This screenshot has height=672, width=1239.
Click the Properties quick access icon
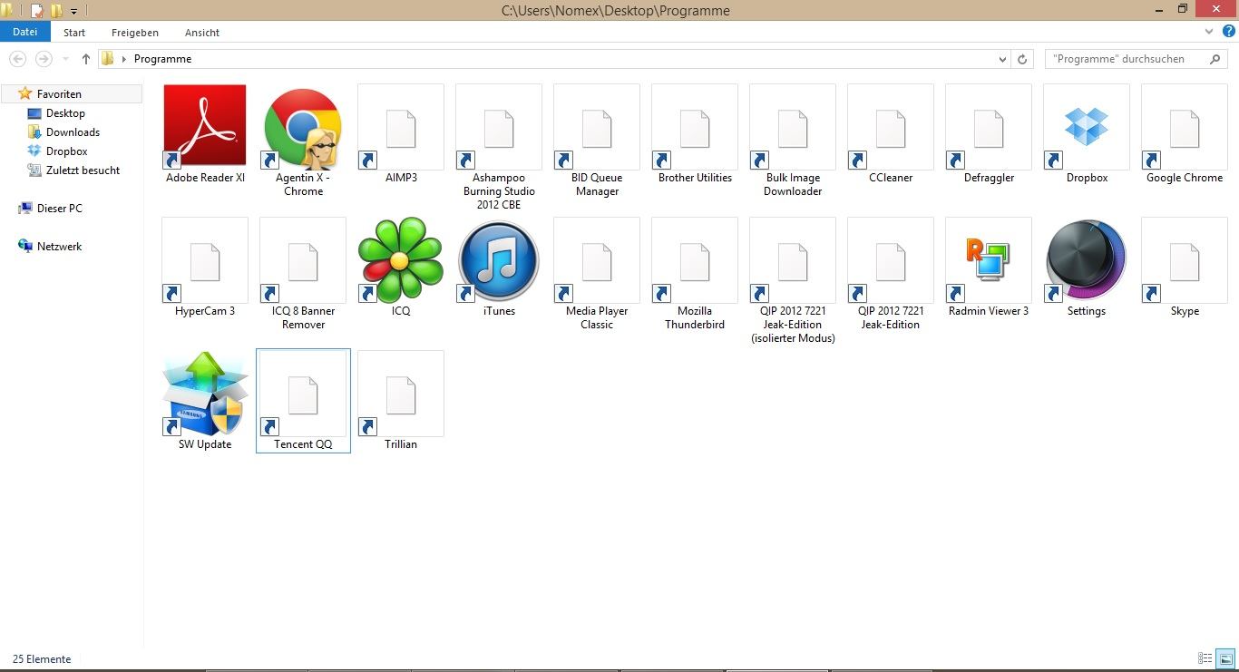[x=37, y=11]
